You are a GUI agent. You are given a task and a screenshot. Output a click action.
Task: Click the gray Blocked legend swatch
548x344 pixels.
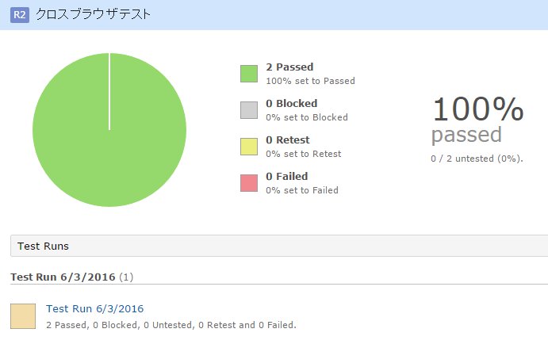click(x=250, y=109)
